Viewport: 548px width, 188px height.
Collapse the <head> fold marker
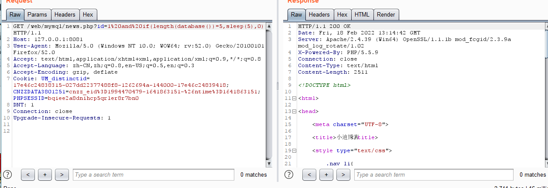[294, 111]
